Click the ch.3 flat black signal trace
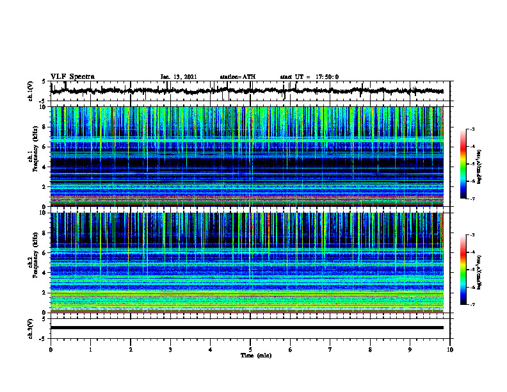Image resolution: width=507 pixels, height=392 pixels. pyautogui.click(x=246, y=328)
